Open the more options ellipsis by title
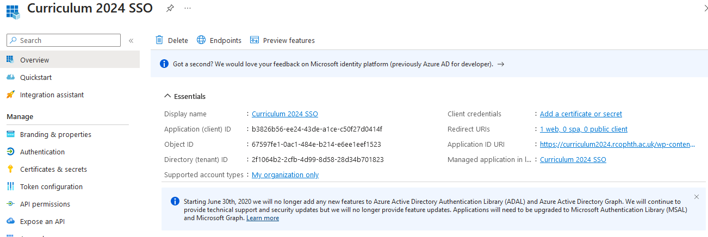708x237 pixels. pyautogui.click(x=188, y=8)
